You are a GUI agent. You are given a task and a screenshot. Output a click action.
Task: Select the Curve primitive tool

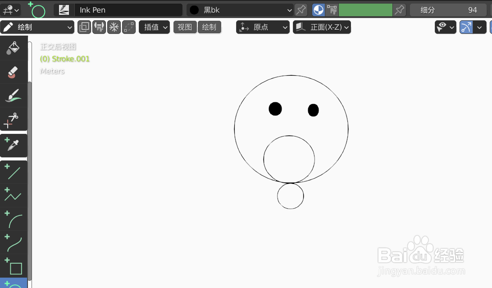coord(13,242)
